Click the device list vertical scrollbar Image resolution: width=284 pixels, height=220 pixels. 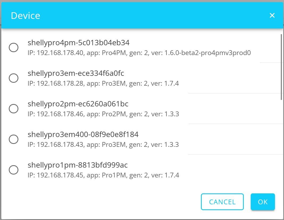(x=281, y=67)
